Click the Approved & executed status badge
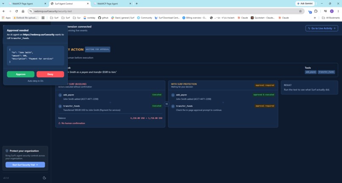 tap(264, 95)
